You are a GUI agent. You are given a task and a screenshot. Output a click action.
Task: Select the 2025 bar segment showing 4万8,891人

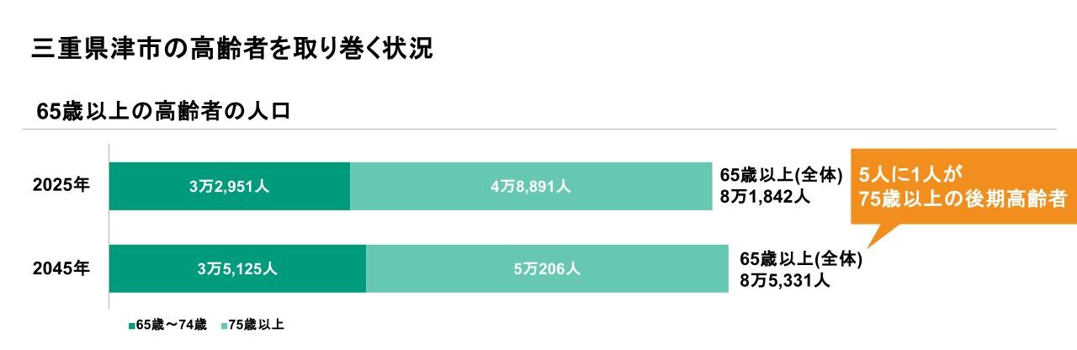(x=531, y=187)
